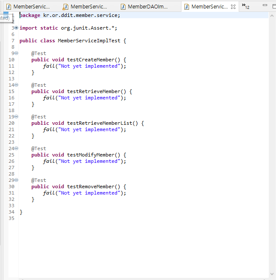The width and height of the screenshot is (276, 280).
Task: Click the method name testRetrieveMemberList
Action: coord(100,123)
